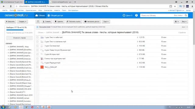Click the Windows Start button
This screenshot has width=195, height=109.
[x=3, y=107]
